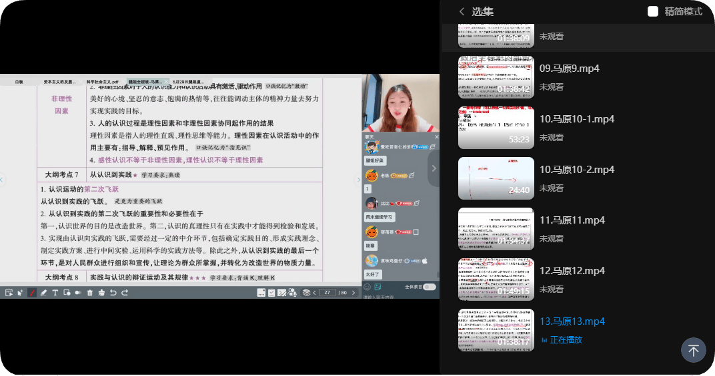This screenshot has width=715, height=376.
Task: Click the send image icon in chat
Action: [378, 287]
